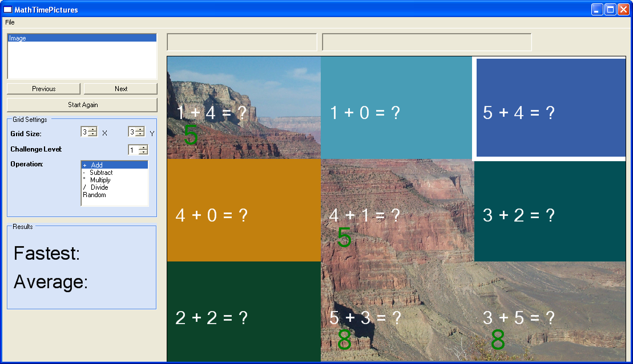
Task: Open the File menu
Action: click(9, 22)
